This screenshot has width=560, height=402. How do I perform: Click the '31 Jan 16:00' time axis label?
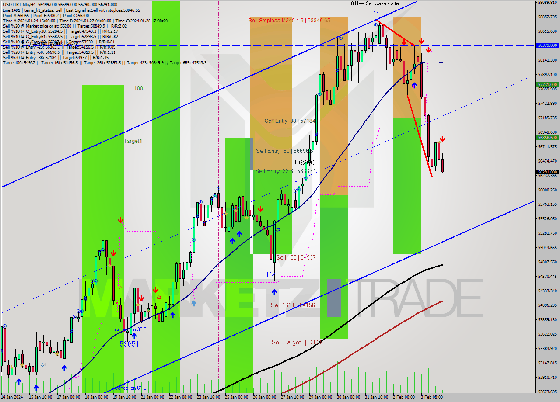click(x=377, y=397)
